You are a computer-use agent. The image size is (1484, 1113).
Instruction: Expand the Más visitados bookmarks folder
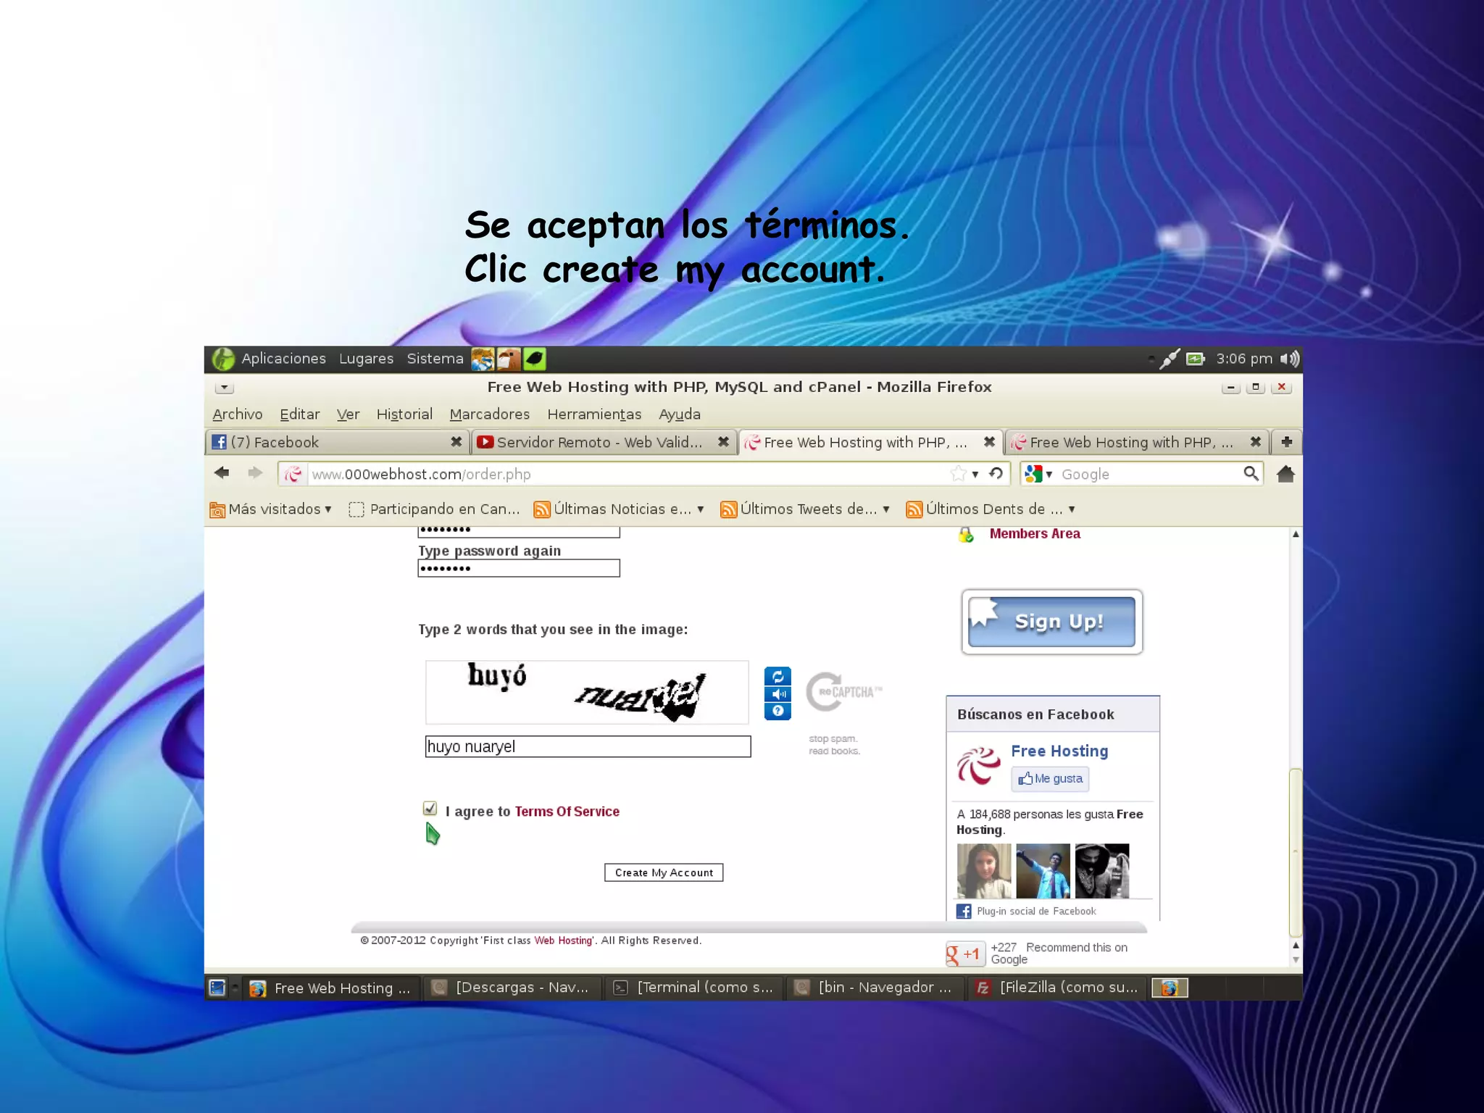(270, 509)
